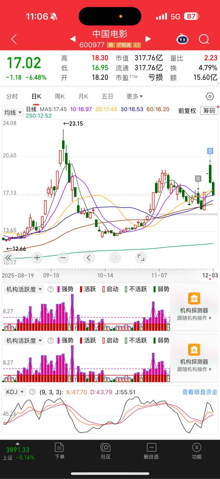Image resolution: width=220 pixels, height=479 pixels.
Task: Tap the MA5:17.45 value
Action: [53, 109]
